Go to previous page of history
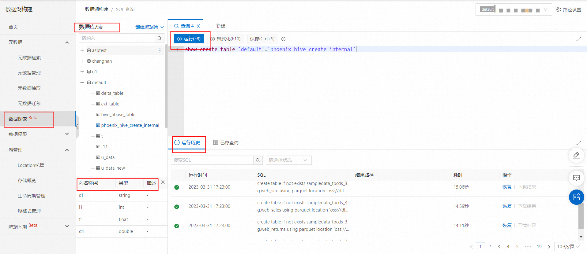This screenshot has height=254, width=587. [471, 247]
